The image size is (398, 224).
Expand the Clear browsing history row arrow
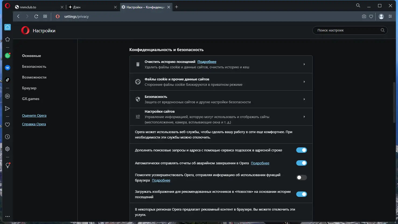[304, 64]
